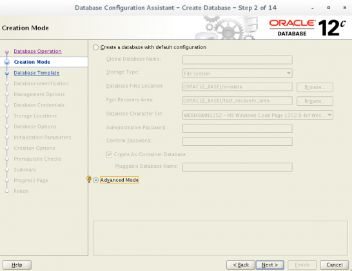Viewport: 352px width, 271px height.
Task: Go to Database Operation step link
Action: tap(37, 51)
